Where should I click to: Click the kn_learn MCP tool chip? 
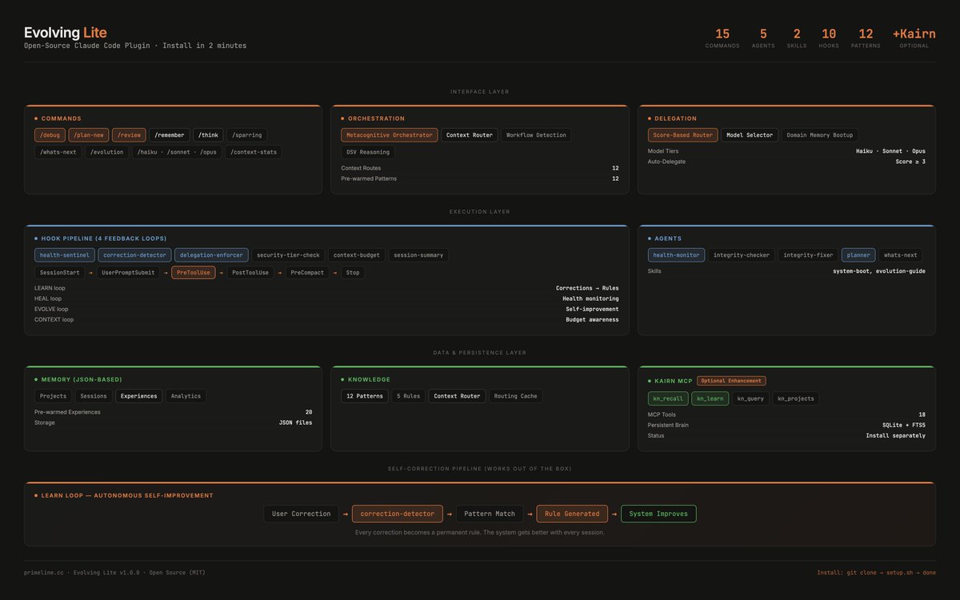point(710,398)
